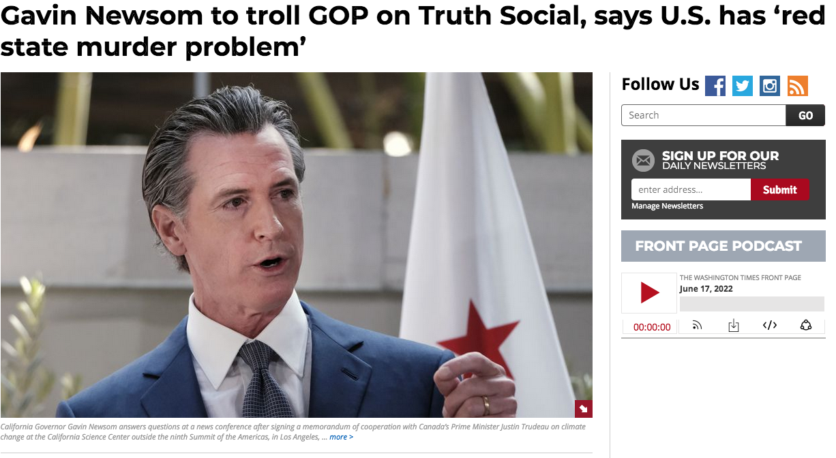
Task: Click the red Submit button
Action: point(780,189)
